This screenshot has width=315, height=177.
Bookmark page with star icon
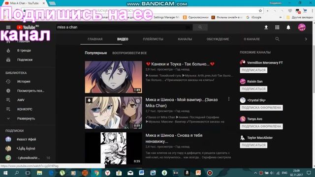(260, 11)
